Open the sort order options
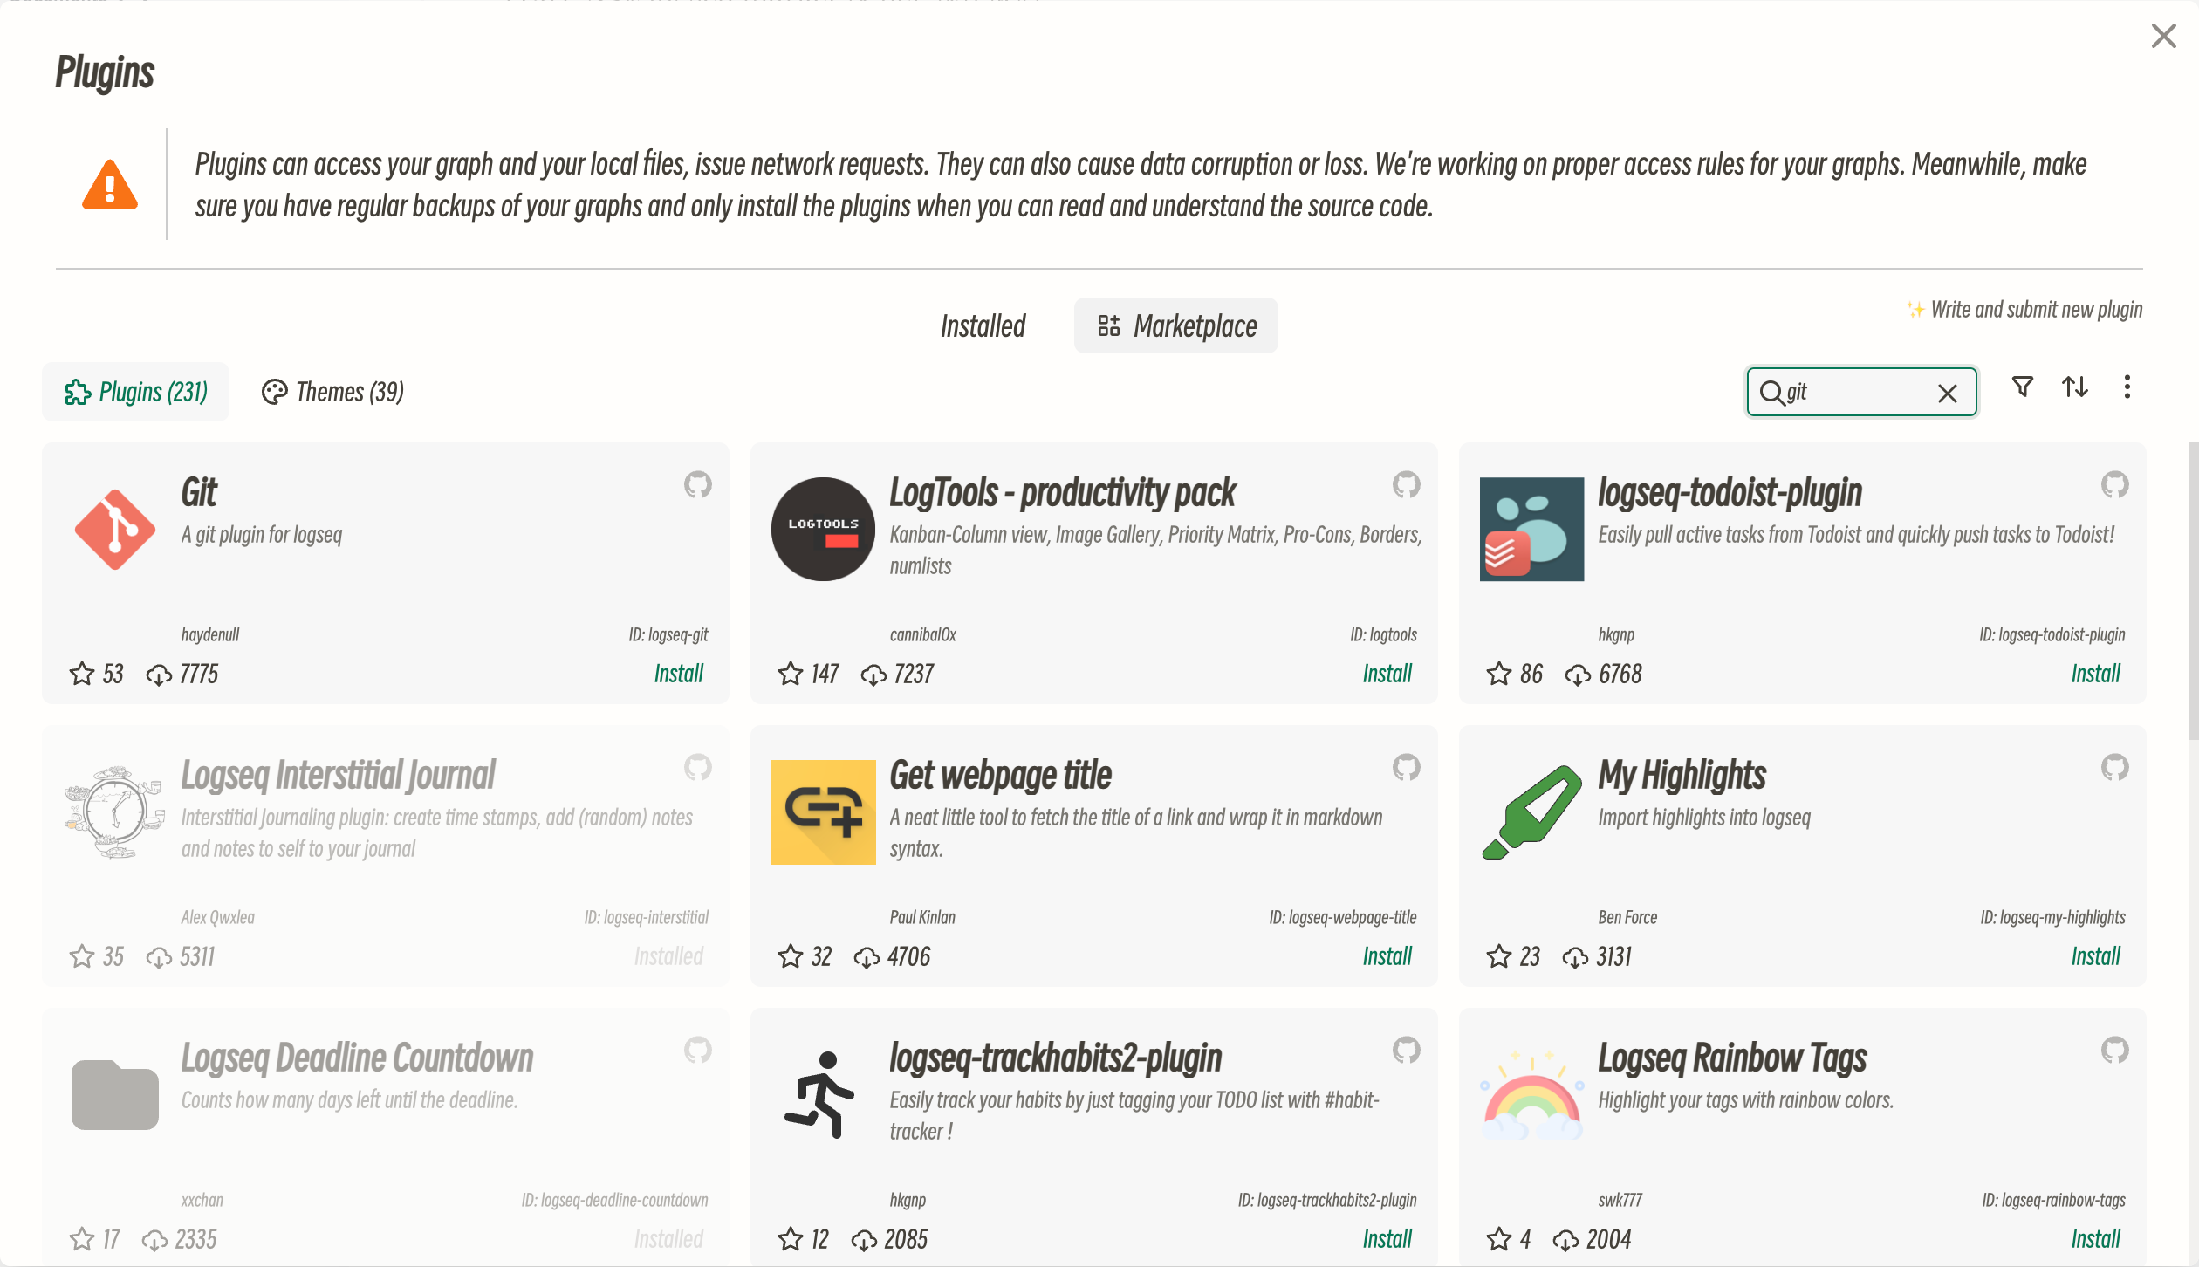Screen dimensions: 2199x1267 click(2075, 387)
